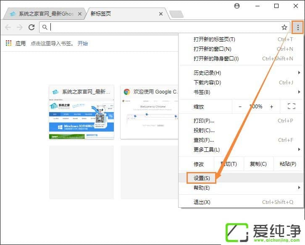Open the 系统之家官网 thumbnail tile

coord(82,112)
